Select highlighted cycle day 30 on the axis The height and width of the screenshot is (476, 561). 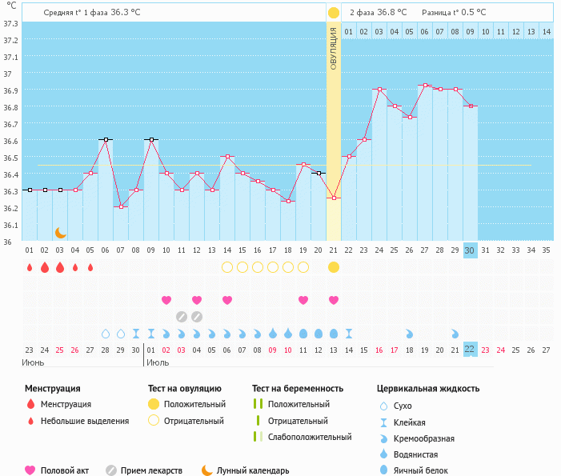pyautogui.click(x=470, y=250)
